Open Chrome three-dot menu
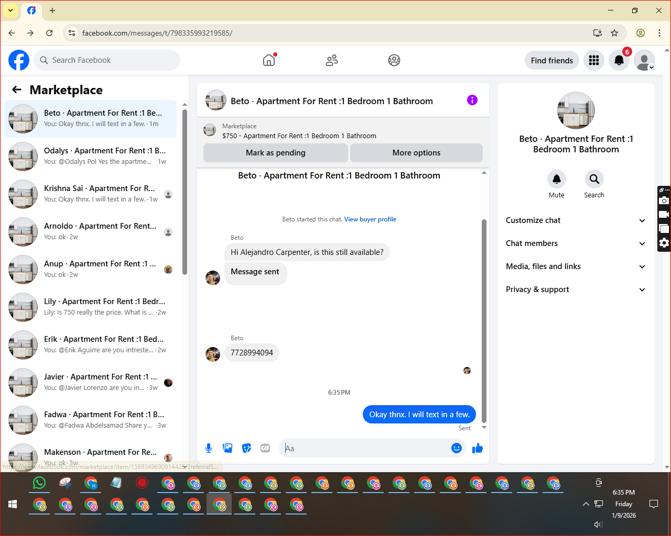Screen dimensions: 671x536 (659, 33)
